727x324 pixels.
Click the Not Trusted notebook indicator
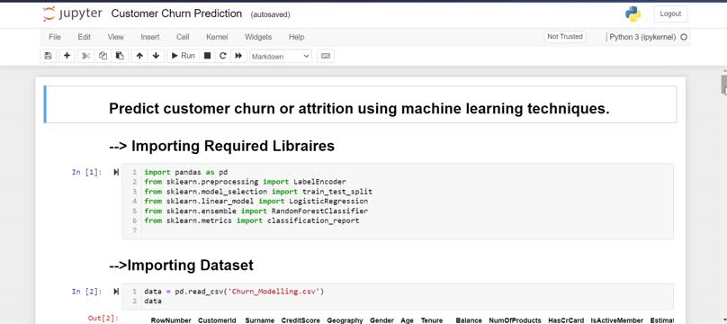565,37
